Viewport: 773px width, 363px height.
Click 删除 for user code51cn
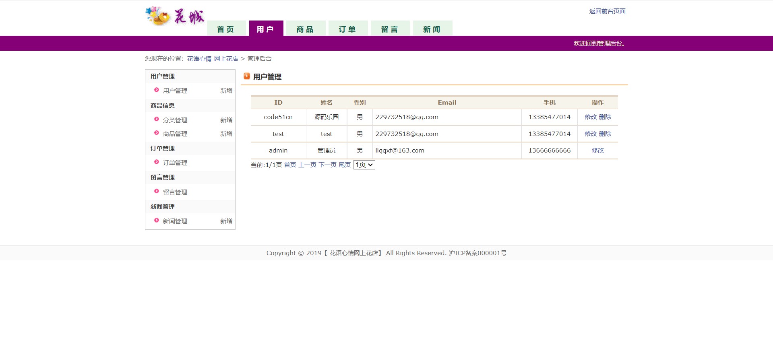tap(605, 117)
